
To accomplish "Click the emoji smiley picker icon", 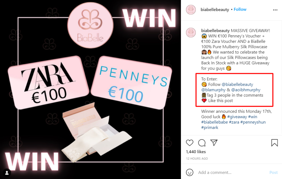I will tap(189, 172).
